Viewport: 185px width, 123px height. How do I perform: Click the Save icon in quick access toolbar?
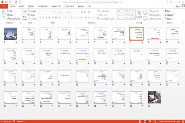tap(6, 2)
